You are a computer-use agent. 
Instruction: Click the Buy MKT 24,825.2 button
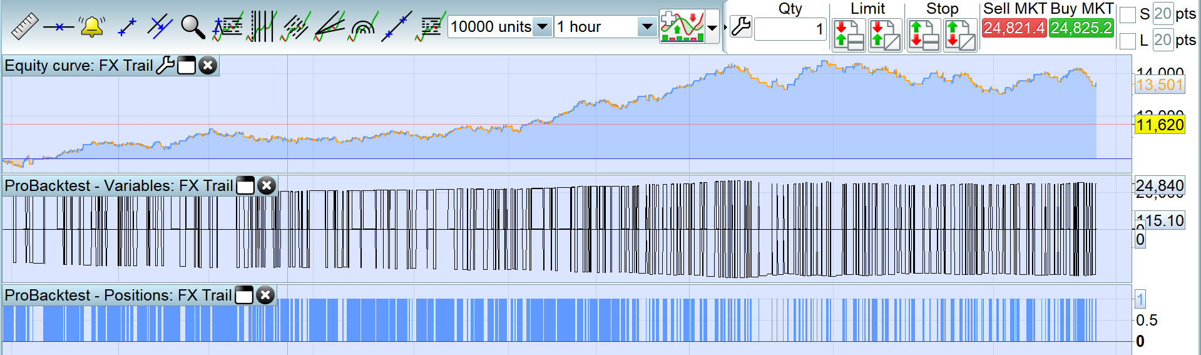(x=1081, y=28)
